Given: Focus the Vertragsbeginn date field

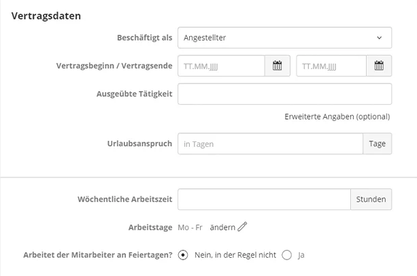Looking at the screenshot, I should tap(220, 66).
